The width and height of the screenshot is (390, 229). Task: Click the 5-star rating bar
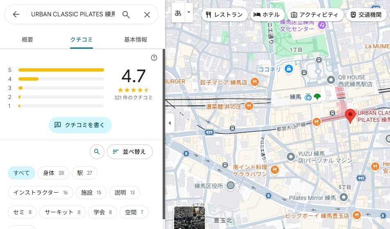(61, 70)
